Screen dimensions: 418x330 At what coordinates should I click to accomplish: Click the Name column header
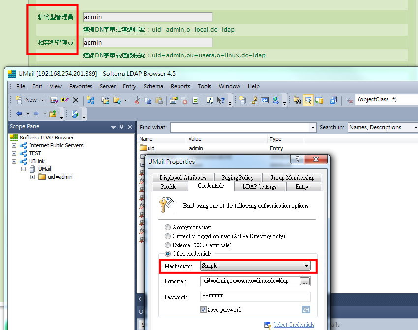[x=162, y=139]
